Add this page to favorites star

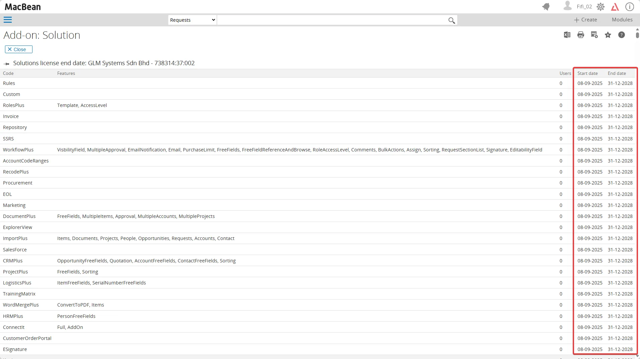tap(608, 35)
